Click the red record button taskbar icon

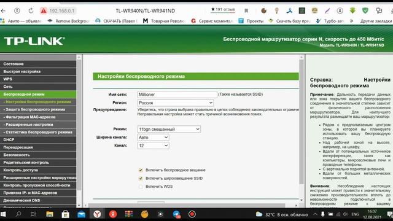[x=192, y=214]
